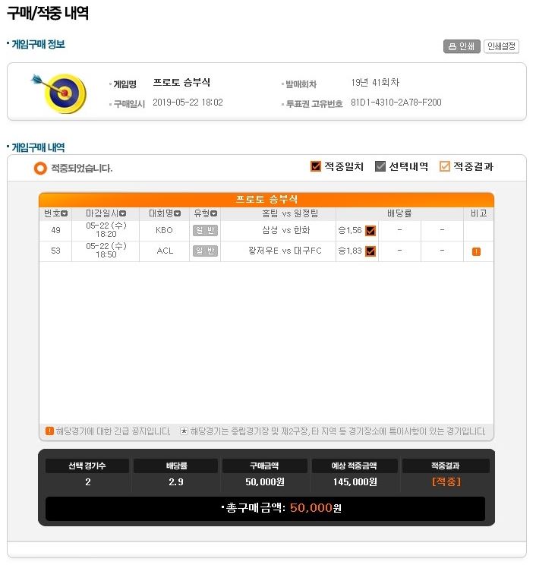
Task: Click the urgent notice legend icon at table bottom
Action: (x=49, y=431)
